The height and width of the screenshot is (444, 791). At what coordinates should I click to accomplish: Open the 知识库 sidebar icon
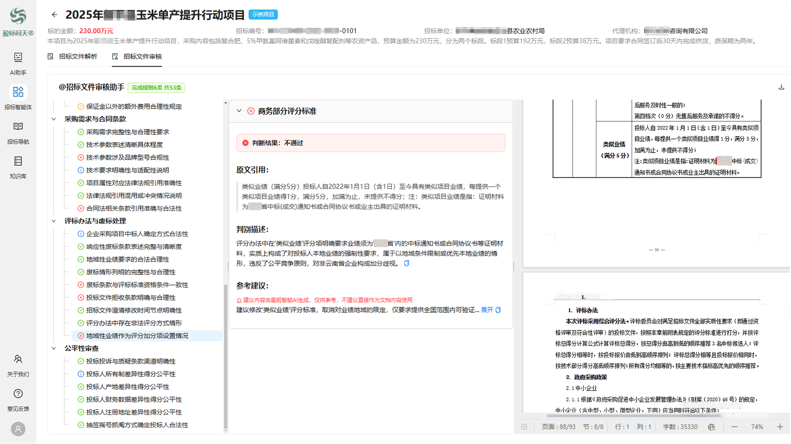(18, 161)
